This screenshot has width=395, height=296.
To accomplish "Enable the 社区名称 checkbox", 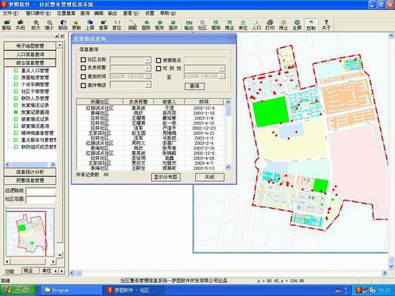I will [x=83, y=59].
